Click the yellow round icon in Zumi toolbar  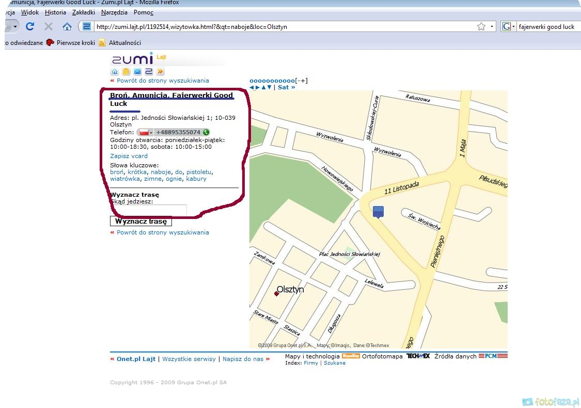[x=126, y=71]
